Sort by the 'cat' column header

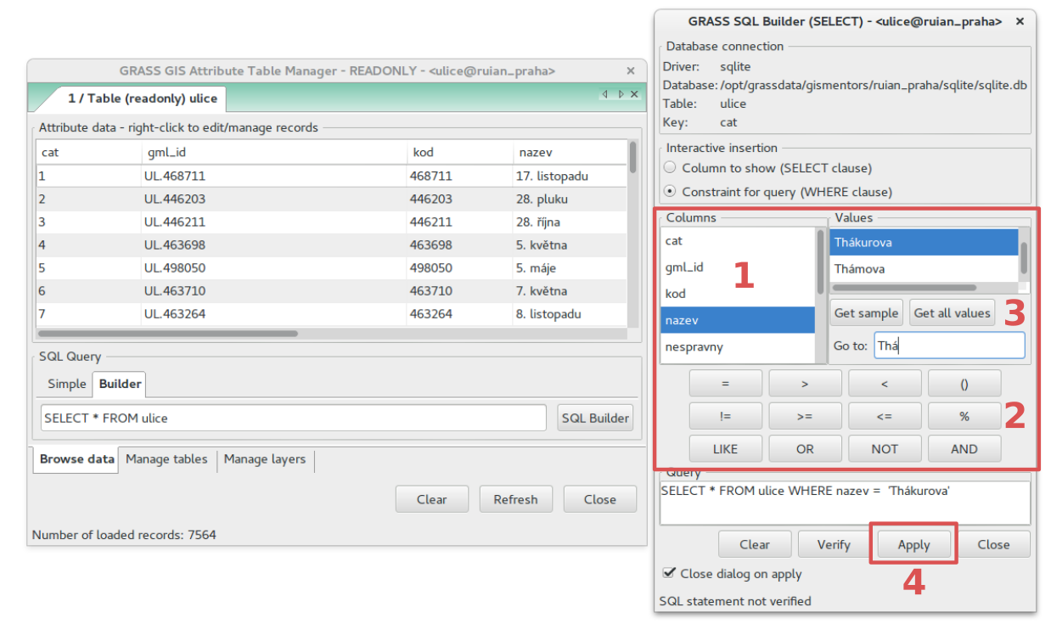pos(88,153)
